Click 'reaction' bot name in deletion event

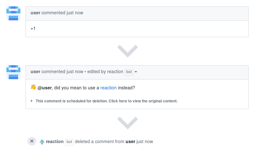55,142
